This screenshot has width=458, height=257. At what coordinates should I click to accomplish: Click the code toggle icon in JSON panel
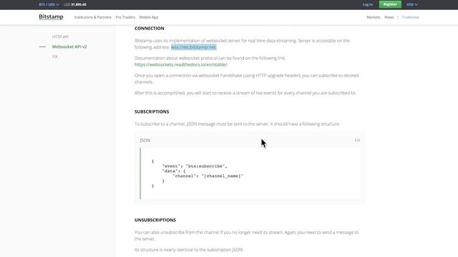coord(357,140)
